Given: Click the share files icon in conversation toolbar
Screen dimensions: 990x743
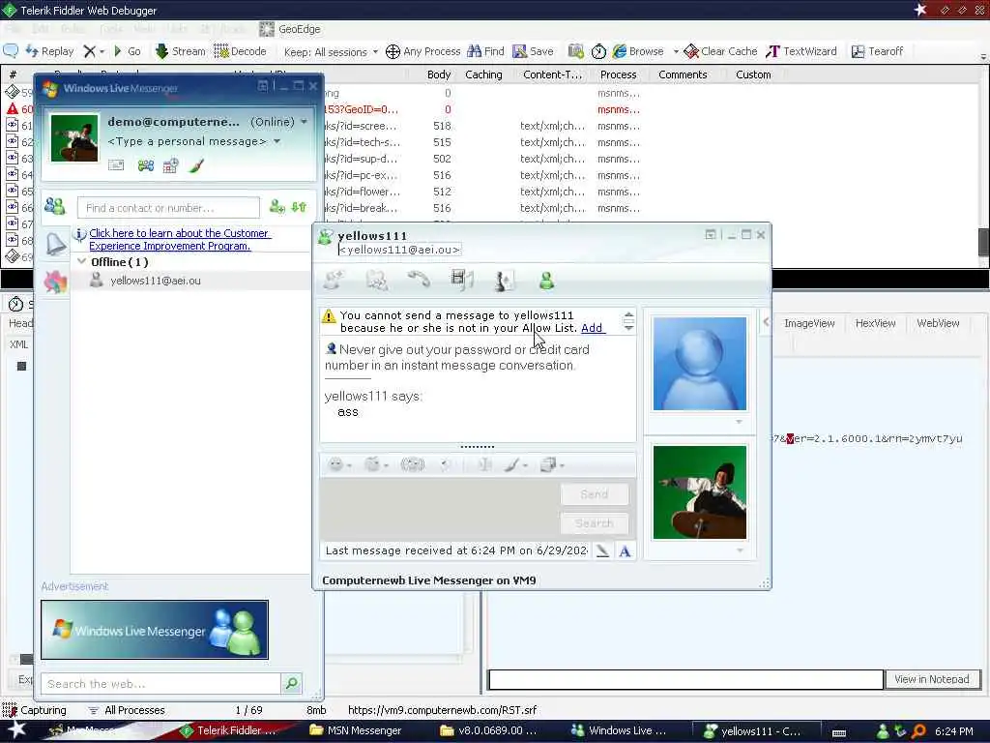Looking at the screenshot, I should pos(377,280).
